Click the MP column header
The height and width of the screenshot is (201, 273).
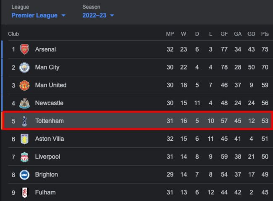point(170,34)
